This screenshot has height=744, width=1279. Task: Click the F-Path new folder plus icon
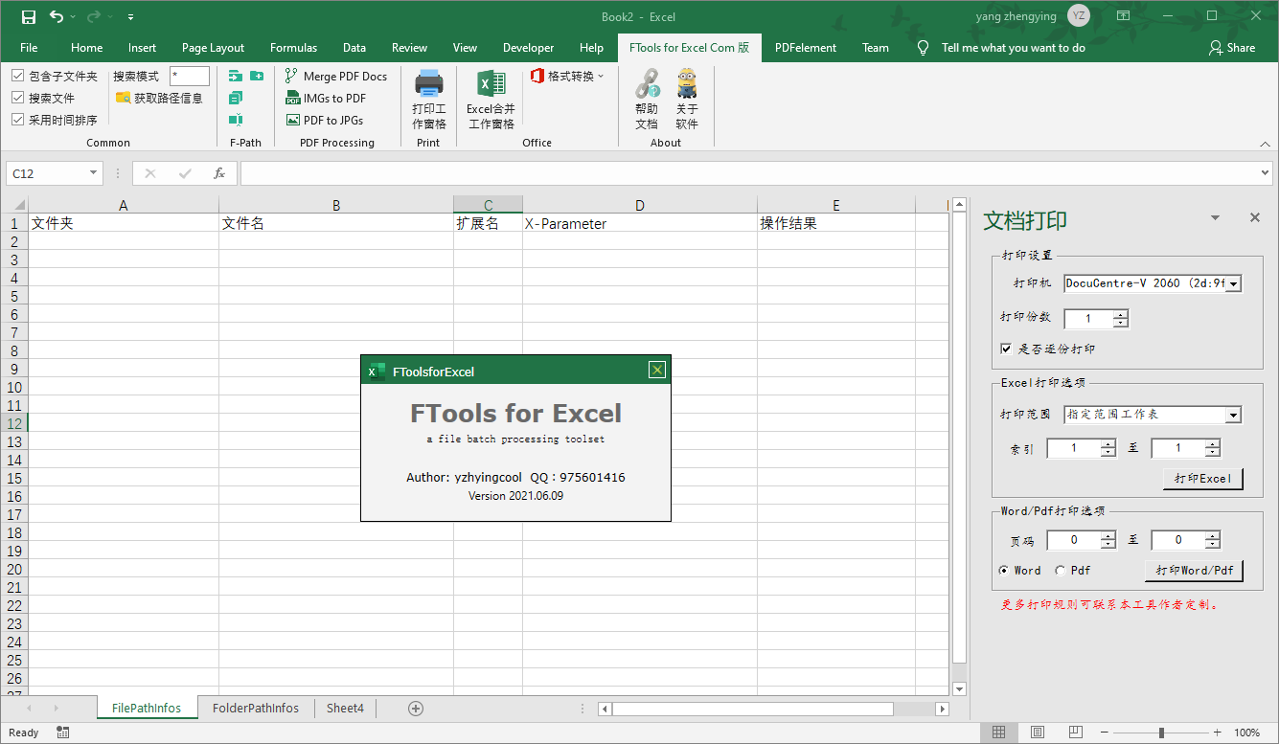coord(257,76)
